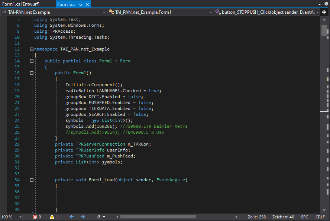Click the code cleanup broom icon
Image resolution: width=330 pixels, height=221 pixels.
99,217
